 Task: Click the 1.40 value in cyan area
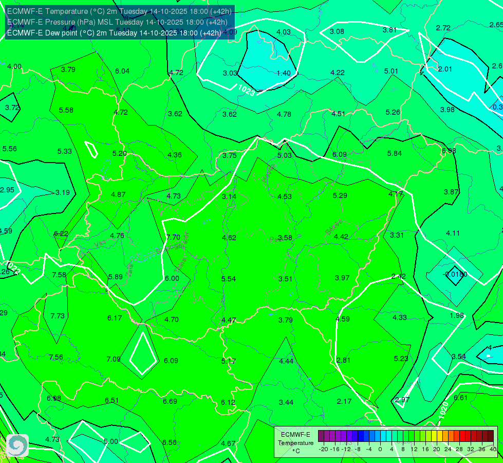click(284, 73)
